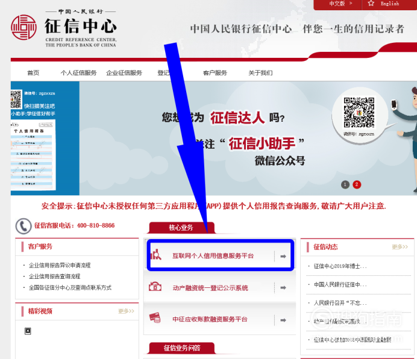
Task: Click the 动产融资统一登记公示系统 icon
Action: tap(156, 287)
